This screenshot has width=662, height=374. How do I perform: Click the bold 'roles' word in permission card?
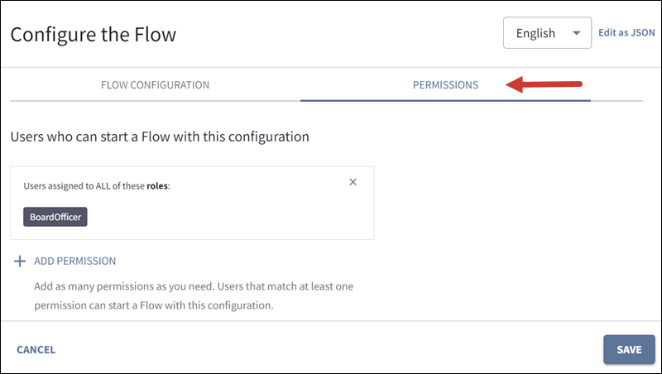[x=156, y=187]
